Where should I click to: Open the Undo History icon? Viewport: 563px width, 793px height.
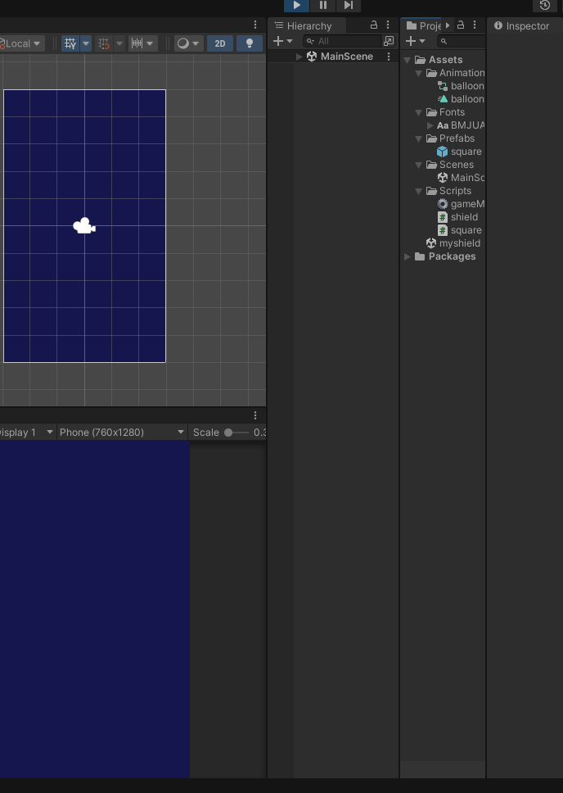pos(545,6)
